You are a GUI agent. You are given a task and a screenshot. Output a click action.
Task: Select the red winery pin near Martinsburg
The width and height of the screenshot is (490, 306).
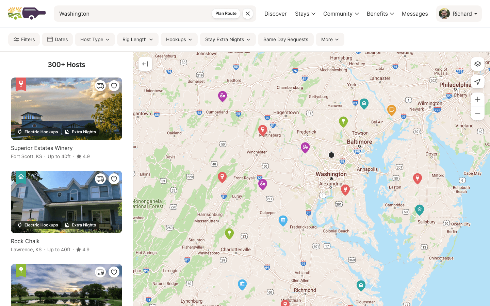pos(262,130)
